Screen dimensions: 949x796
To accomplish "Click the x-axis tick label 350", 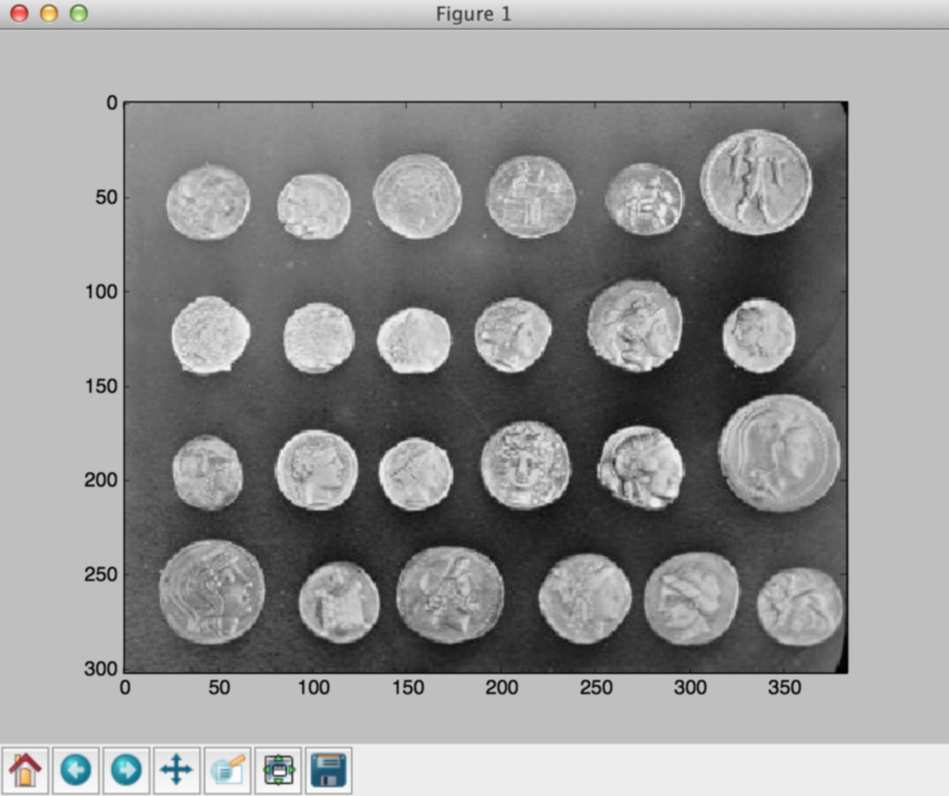I will coord(784,687).
